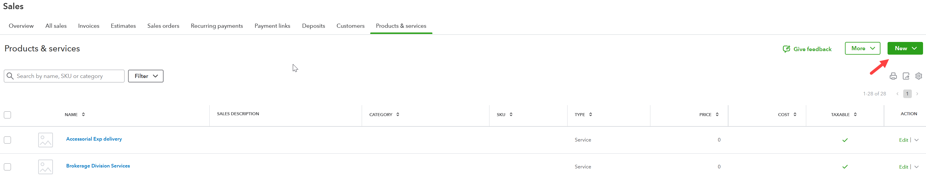The height and width of the screenshot is (179, 926).
Task: Click Accessorial Exp delivery image placeholder
Action: pyautogui.click(x=45, y=140)
